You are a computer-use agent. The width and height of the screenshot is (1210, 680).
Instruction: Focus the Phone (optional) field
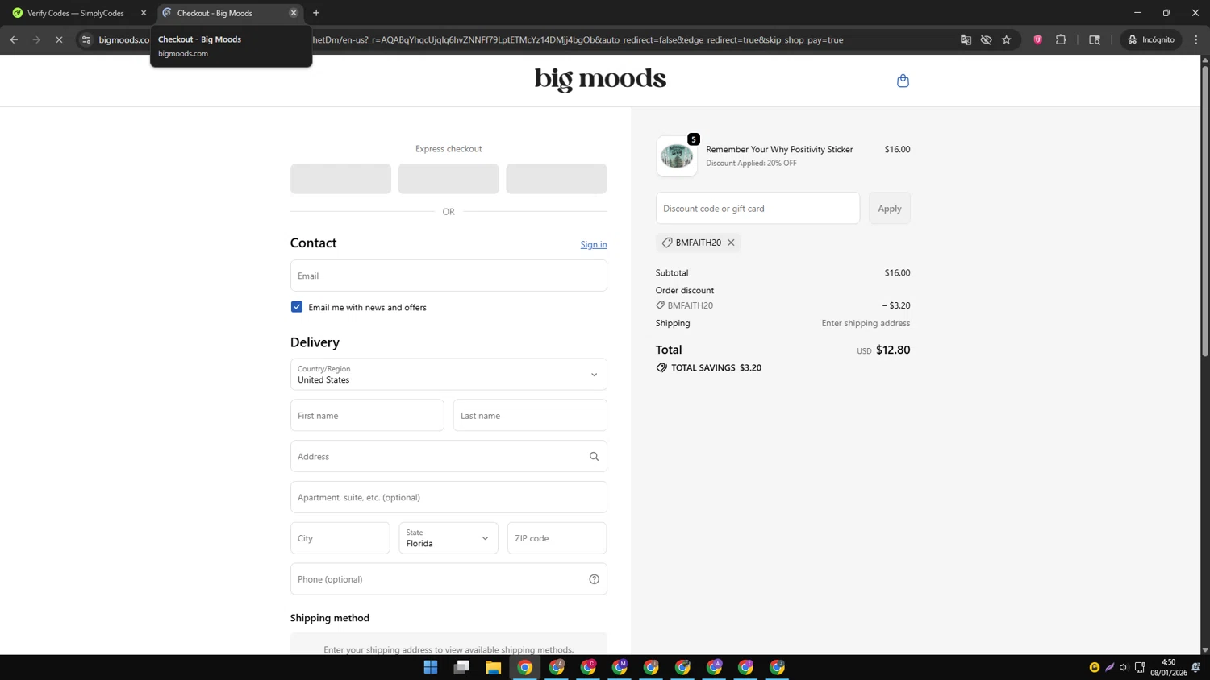click(x=449, y=579)
